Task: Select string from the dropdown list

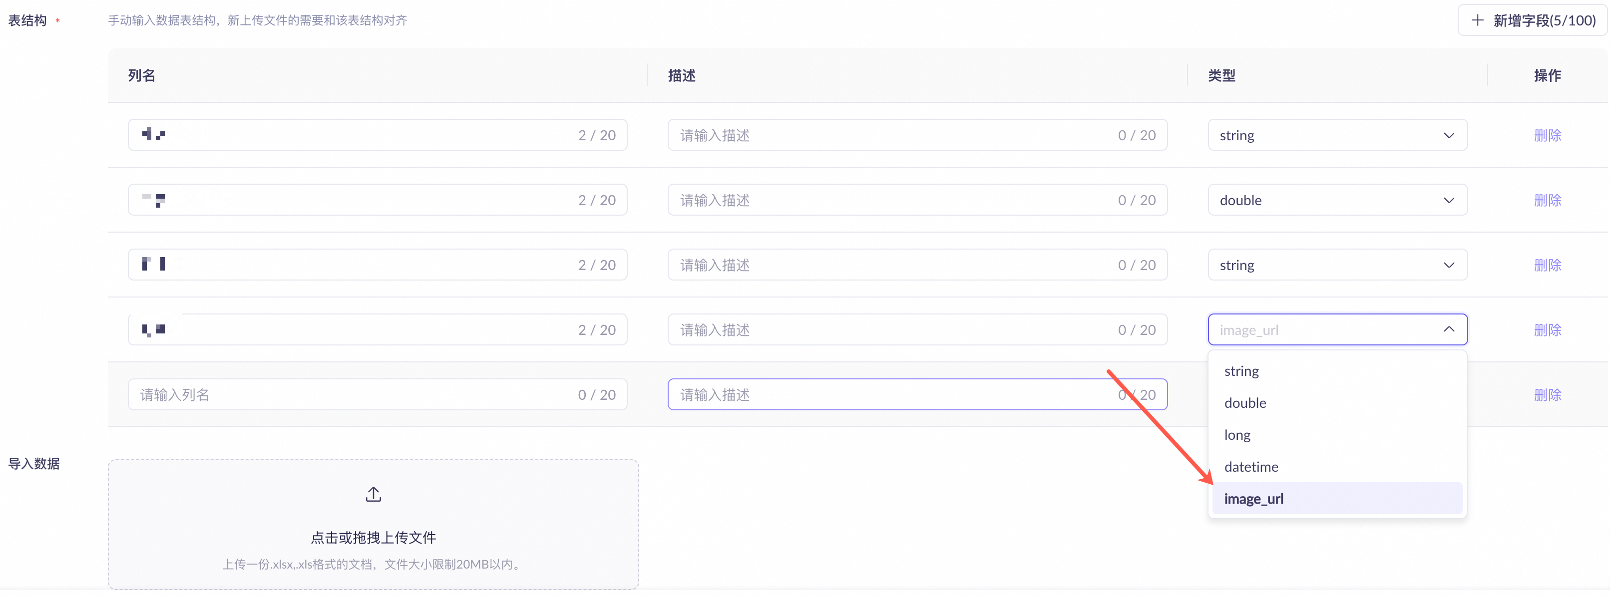Action: pyautogui.click(x=1241, y=371)
